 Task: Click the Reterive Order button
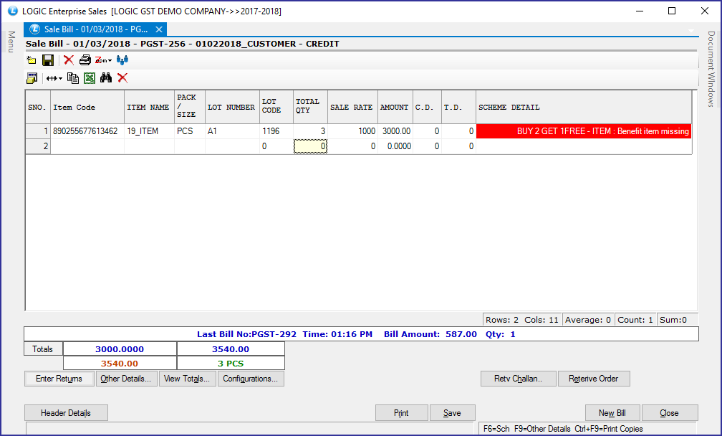594,379
